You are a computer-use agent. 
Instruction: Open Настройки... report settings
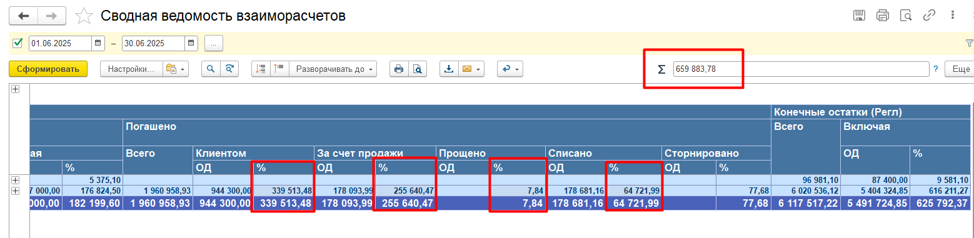(x=131, y=69)
